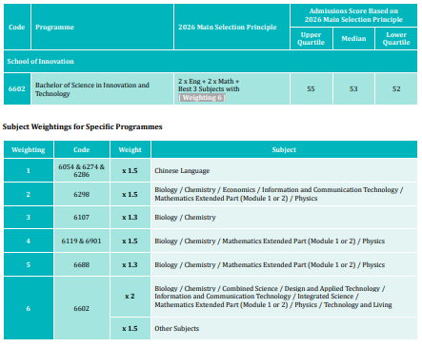Click the x 1.5 weight for code 6298
Image resolution: width=422 pixels, height=347 pixels.
[131, 194]
